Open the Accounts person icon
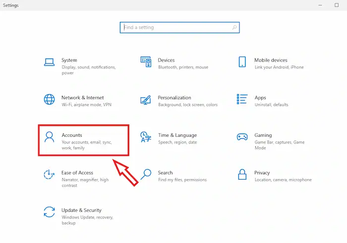This screenshot has height=243, width=347. 49,137
